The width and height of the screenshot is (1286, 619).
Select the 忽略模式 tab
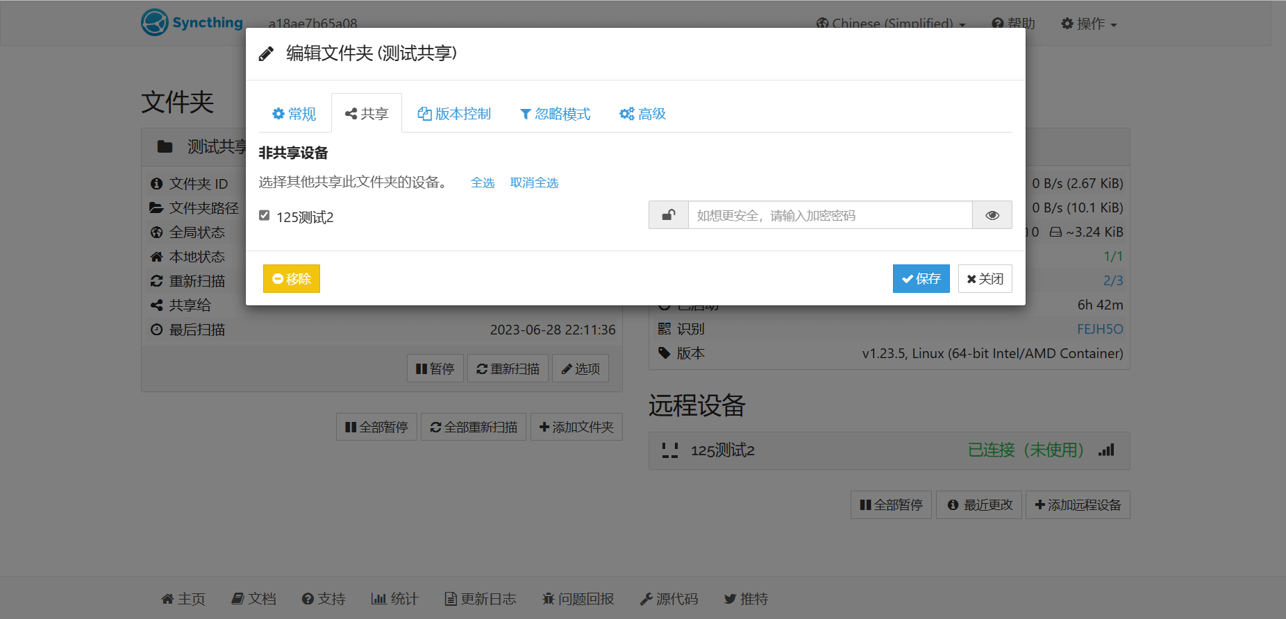(555, 114)
